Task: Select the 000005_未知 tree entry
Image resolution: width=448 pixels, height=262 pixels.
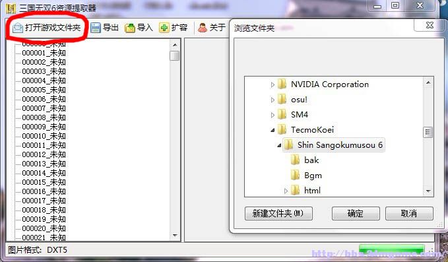Action: pos(44,90)
